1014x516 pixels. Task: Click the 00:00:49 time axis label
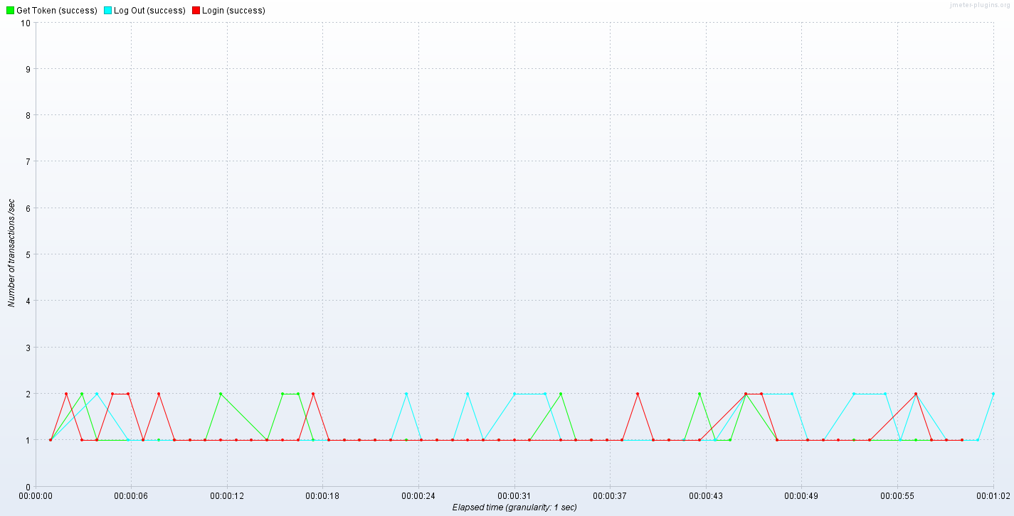[x=801, y=495]
